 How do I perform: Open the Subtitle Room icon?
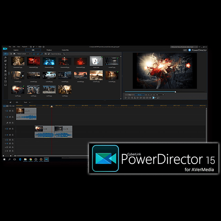(x=6, y=85)
